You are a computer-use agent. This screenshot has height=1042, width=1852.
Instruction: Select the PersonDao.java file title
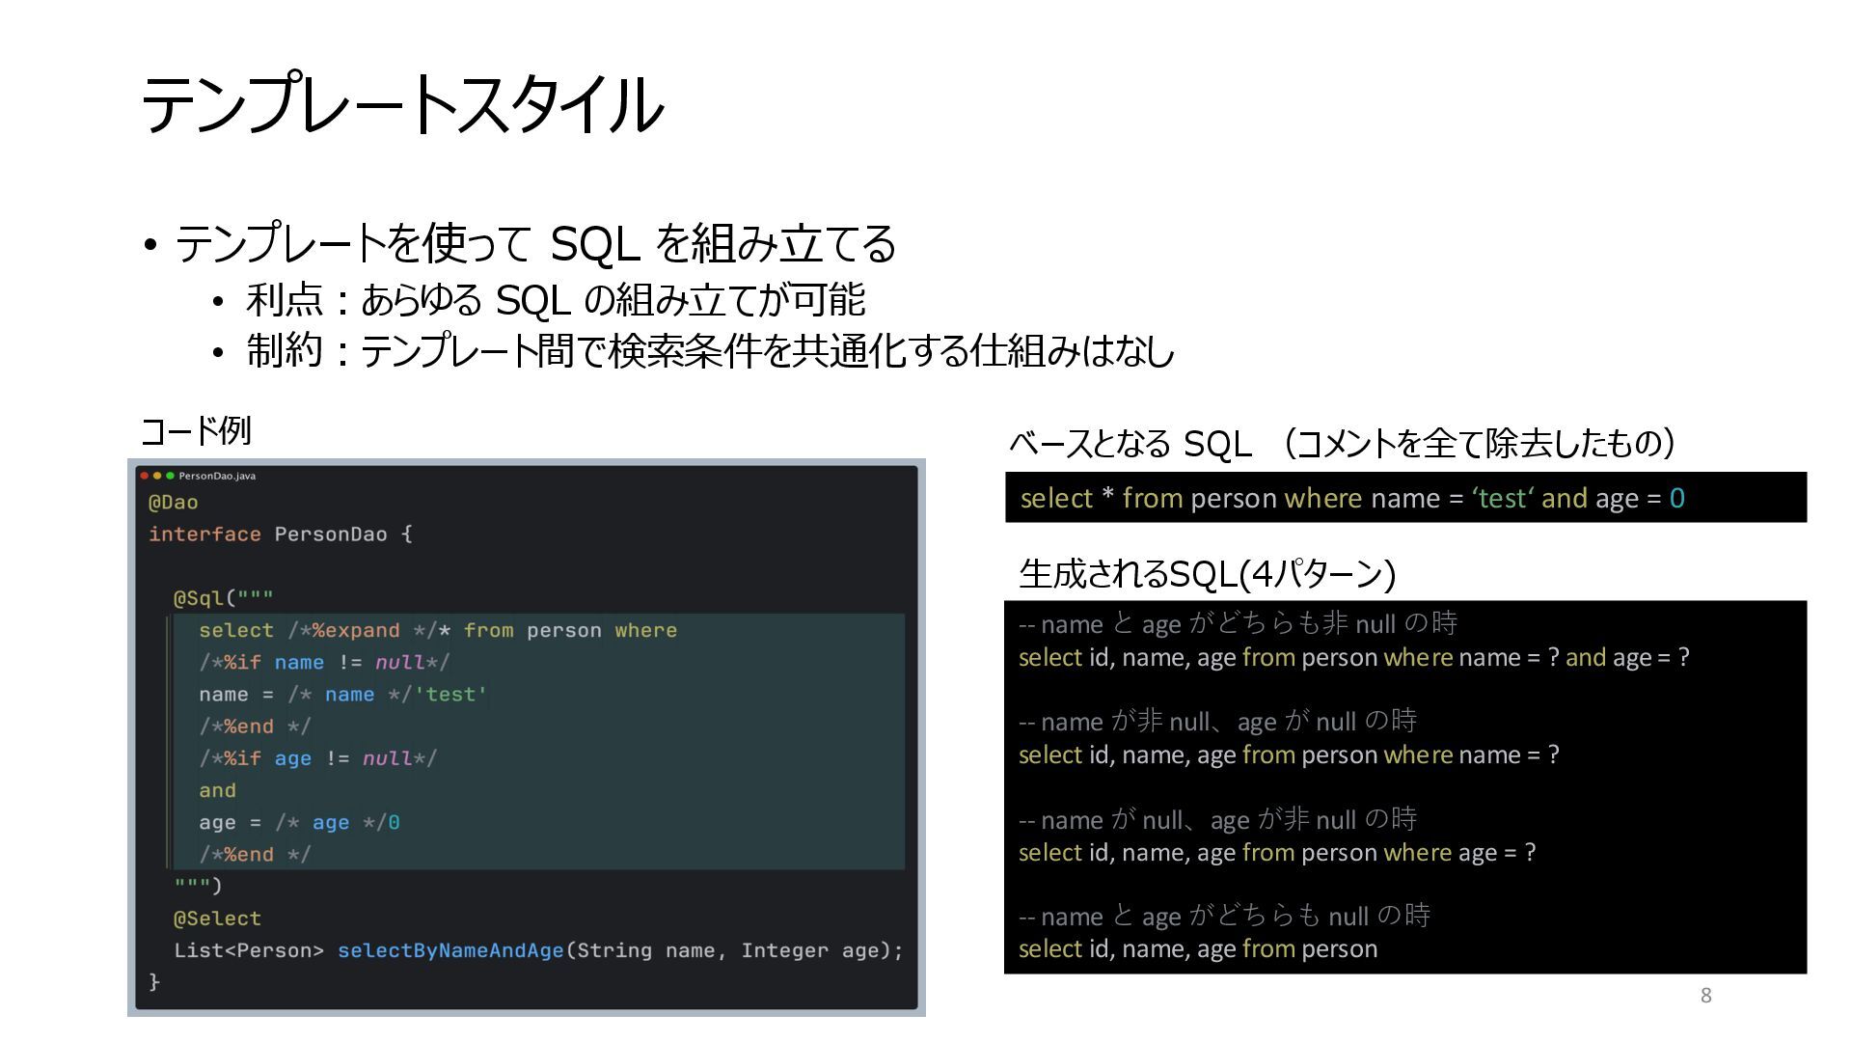click(x=217, y=476)
